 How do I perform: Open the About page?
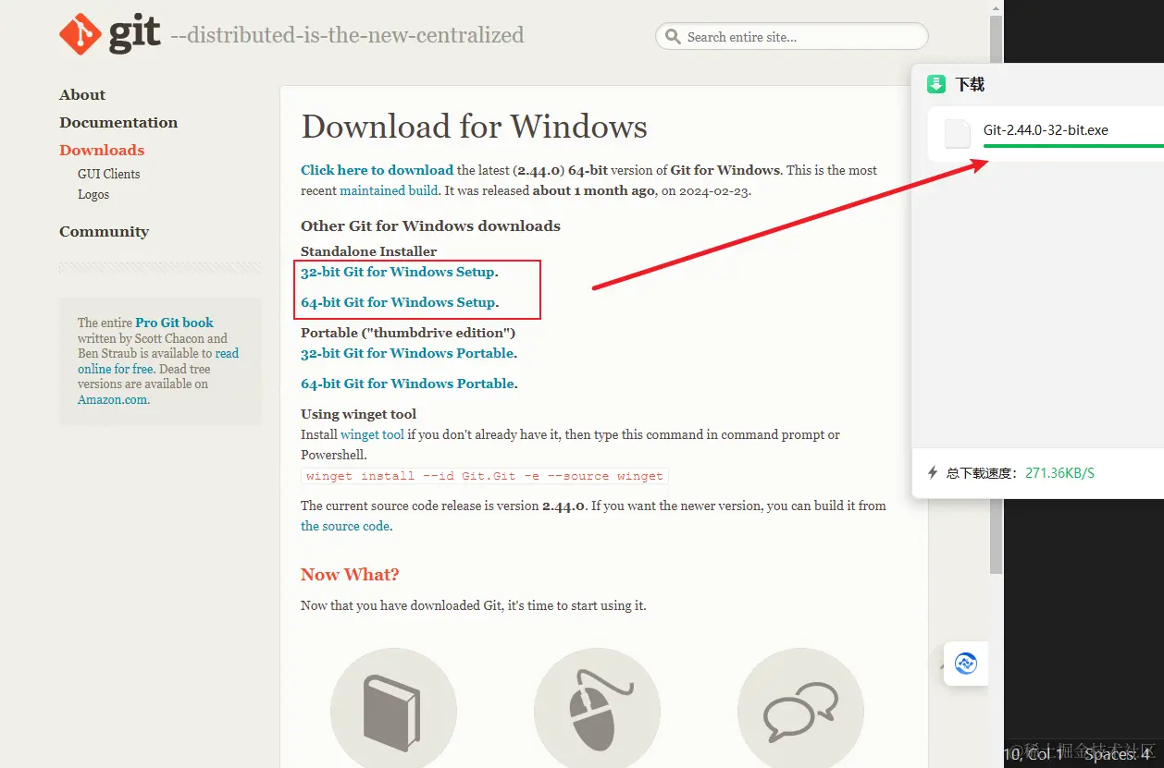tap(82, 94)
